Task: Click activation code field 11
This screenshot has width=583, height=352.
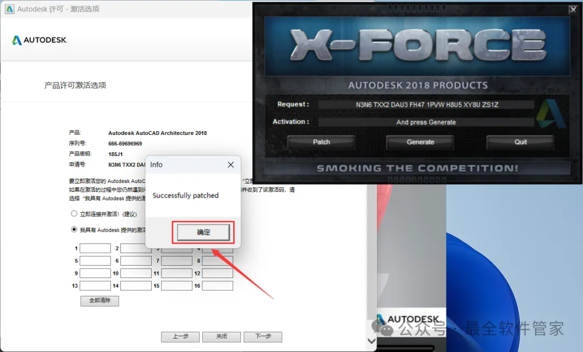Action: 177,273
